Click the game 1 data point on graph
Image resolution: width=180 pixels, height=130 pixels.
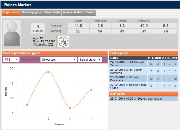(x=27, y=105)
